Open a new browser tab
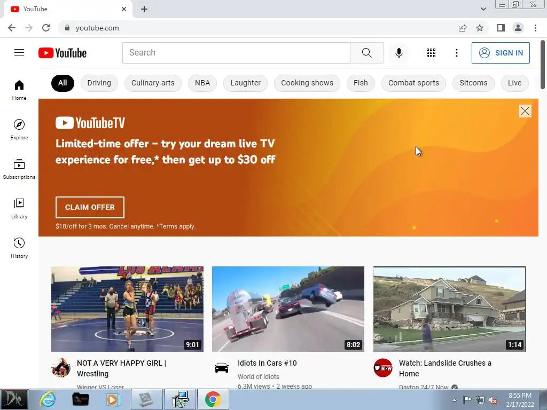Viewport: 547px width, 410px height. [144, 9]
